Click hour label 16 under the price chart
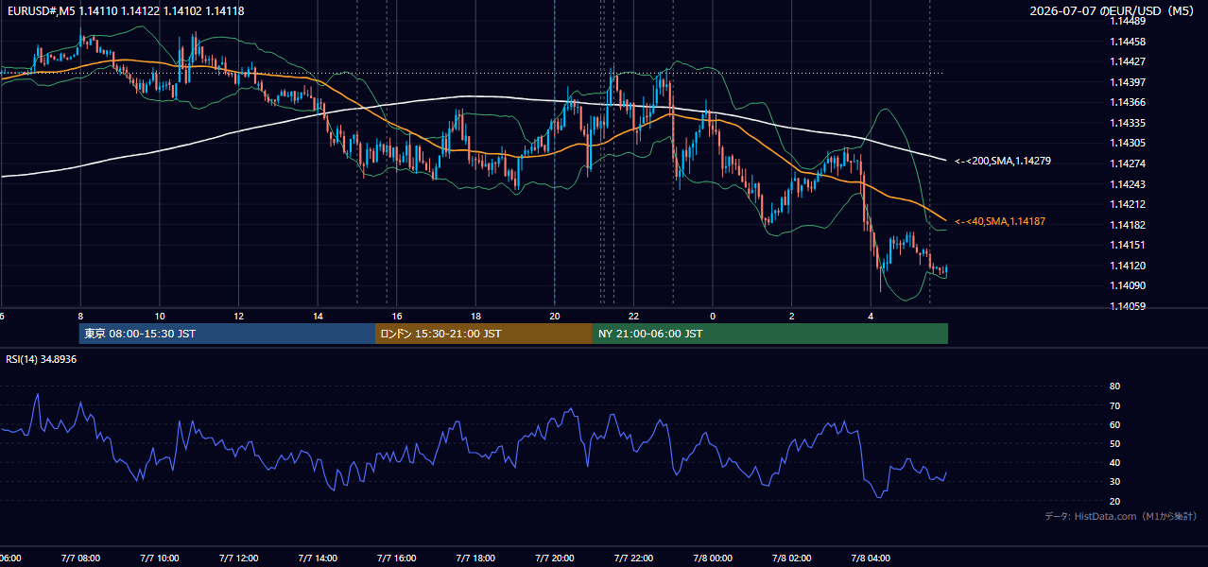The width and height of the screenshot is (1208, 567). pyautogui.click(x=397, y=317)
